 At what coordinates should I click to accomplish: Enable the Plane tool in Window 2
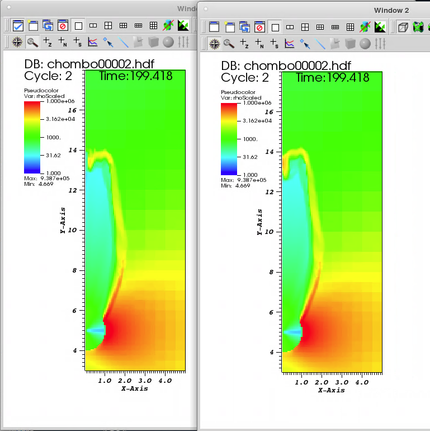pyautogui.click(x=335, y=44)
